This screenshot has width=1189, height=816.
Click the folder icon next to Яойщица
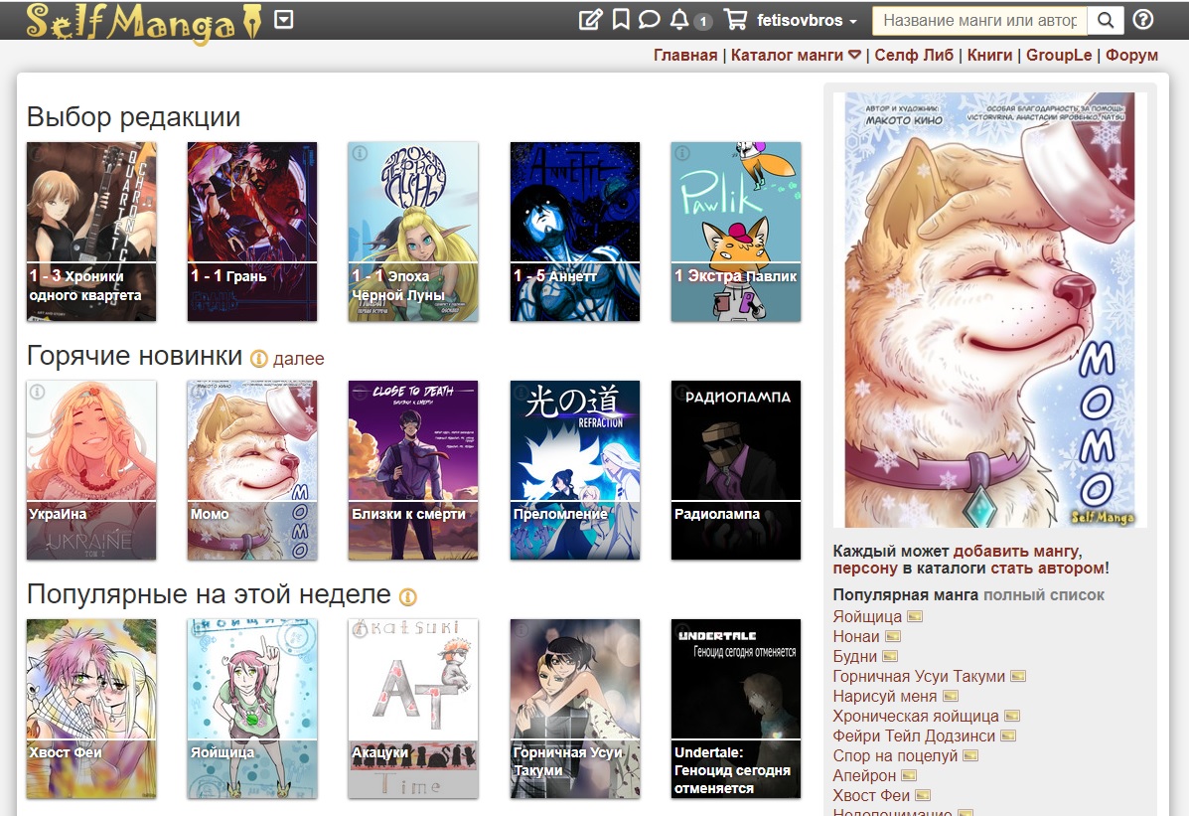[915, 616]
